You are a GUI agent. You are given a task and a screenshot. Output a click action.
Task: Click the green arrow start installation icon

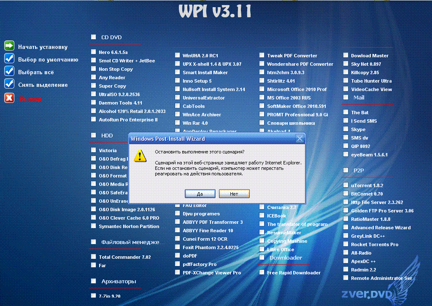9,46
